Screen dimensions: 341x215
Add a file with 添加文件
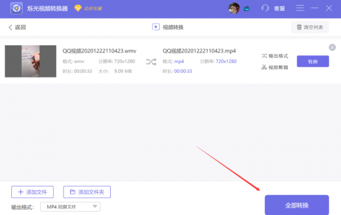pyautogui.click(x=32, y=192)
